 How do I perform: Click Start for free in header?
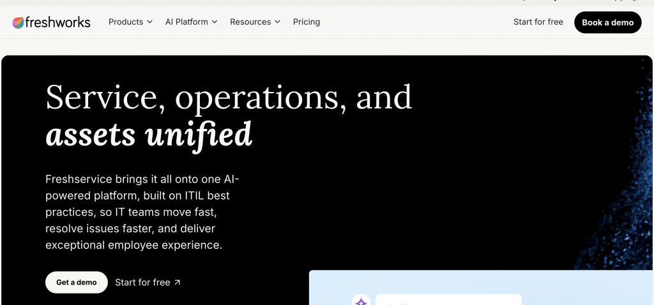coord(538,22)
